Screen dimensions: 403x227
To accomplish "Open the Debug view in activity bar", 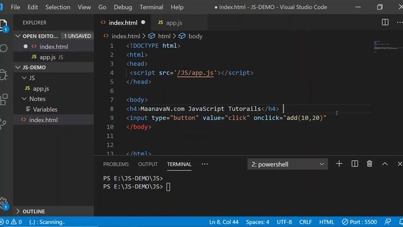I will pos(4,74).
